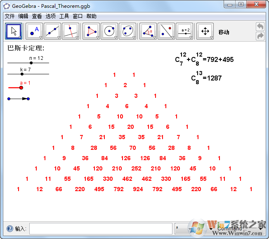
Task: Select the Ellipse conic tool
Action: click(127, 31)
